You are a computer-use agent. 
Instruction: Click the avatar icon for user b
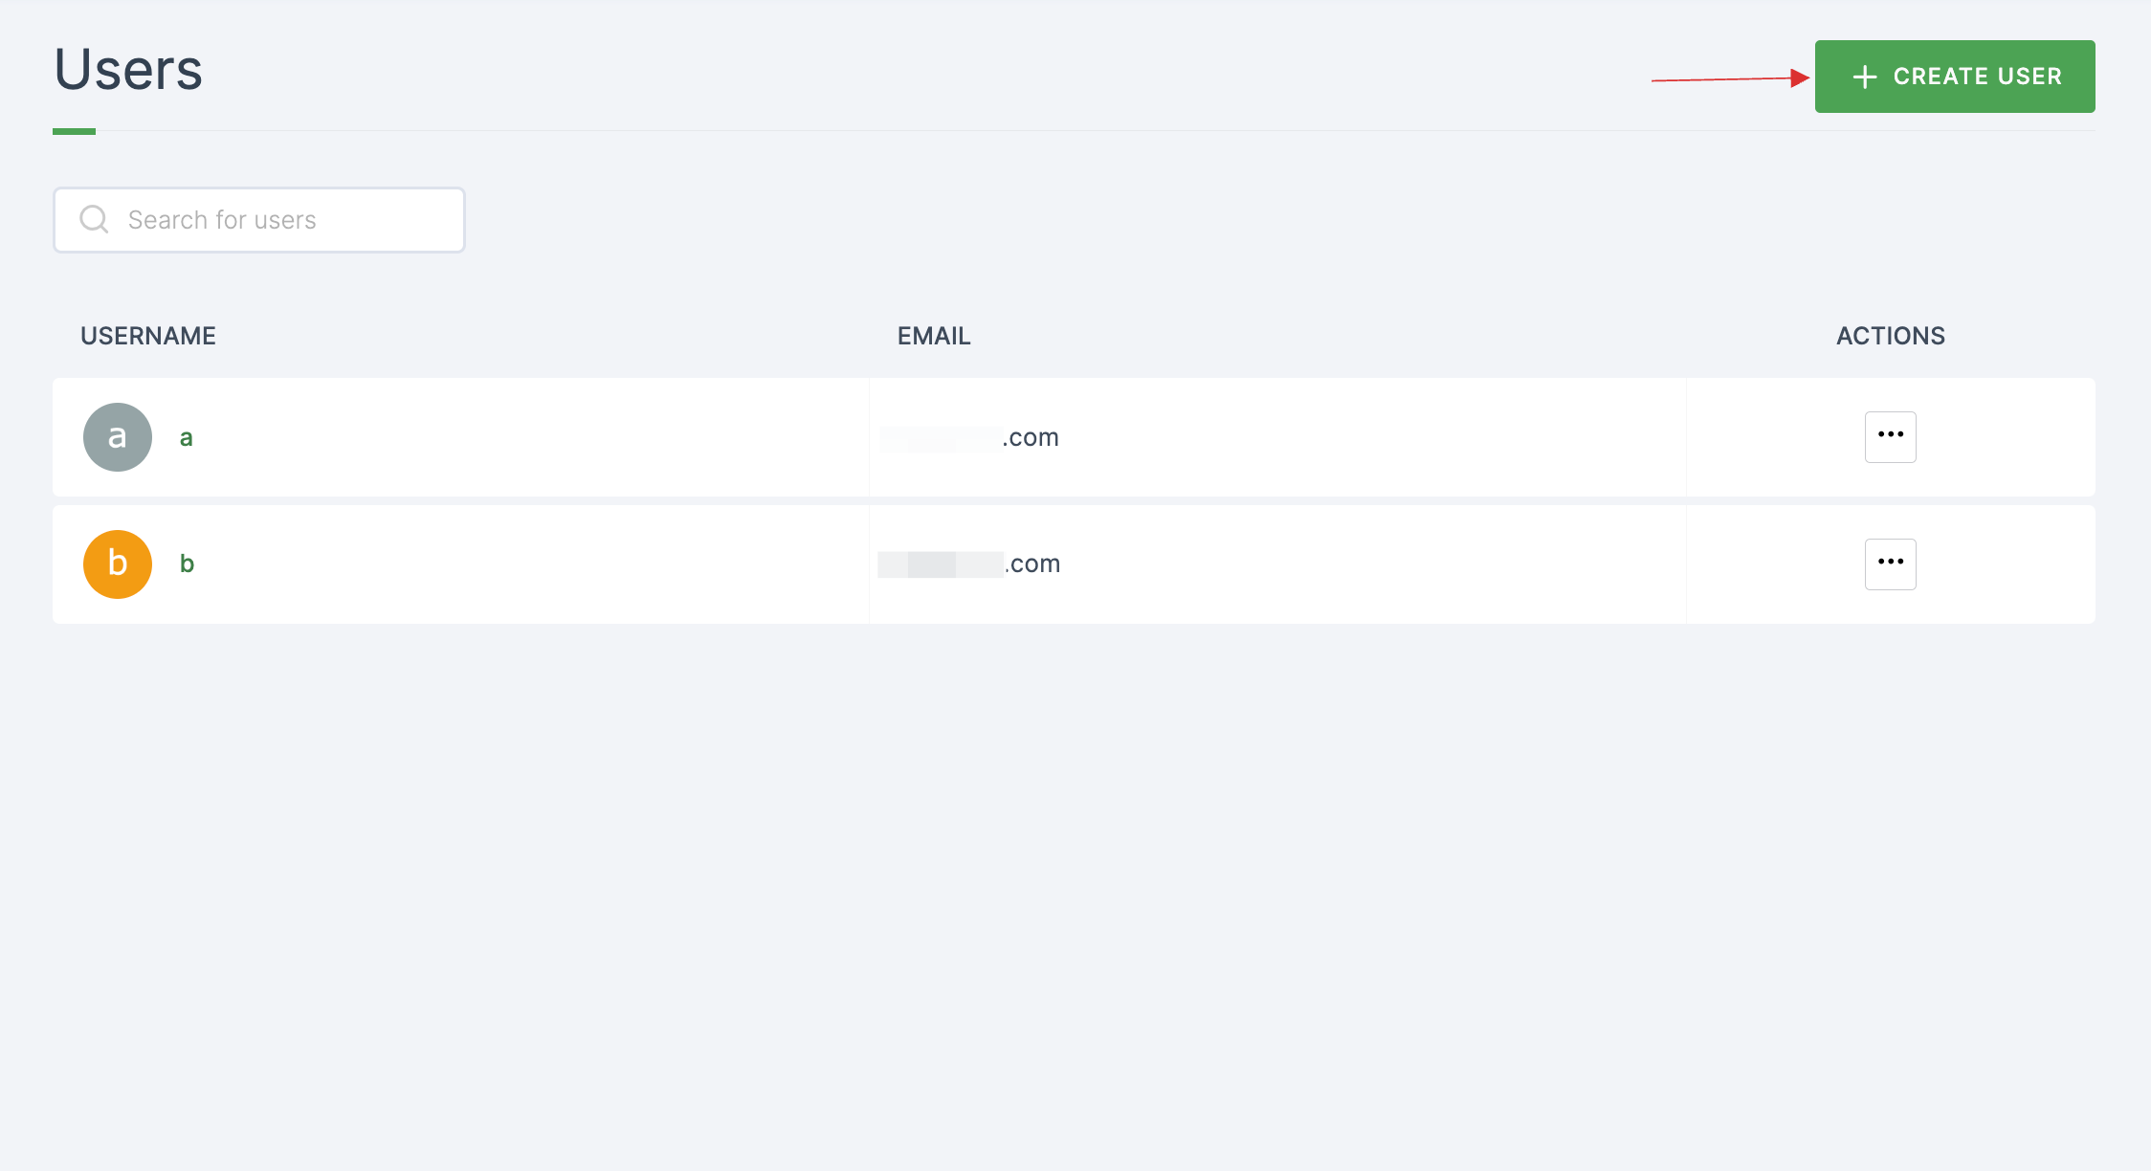(x=116, y=563)
